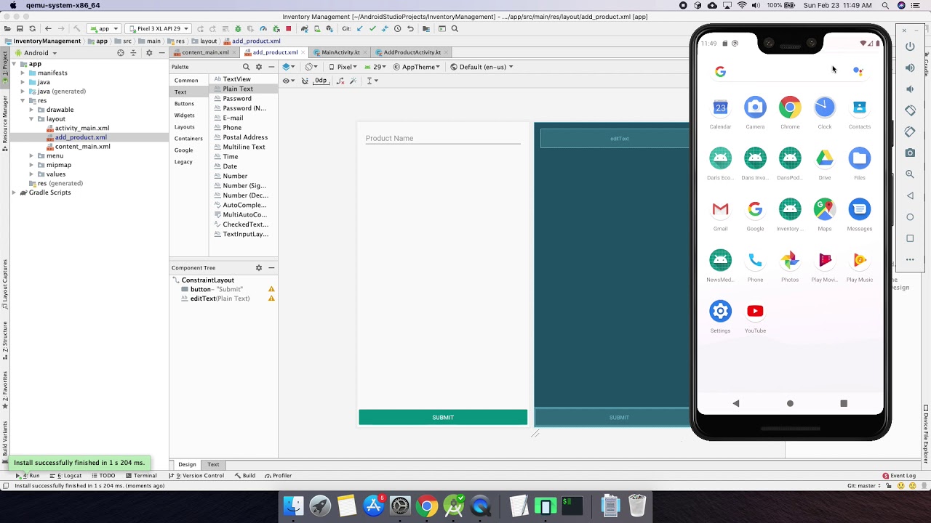Expand the mipmap folder
This screenshot has width=931, height=523.
pos(31,165)
